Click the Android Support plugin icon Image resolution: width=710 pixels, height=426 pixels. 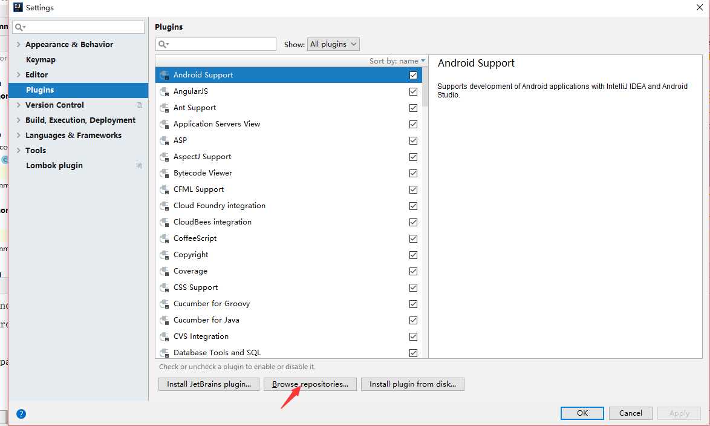[165, 75]
